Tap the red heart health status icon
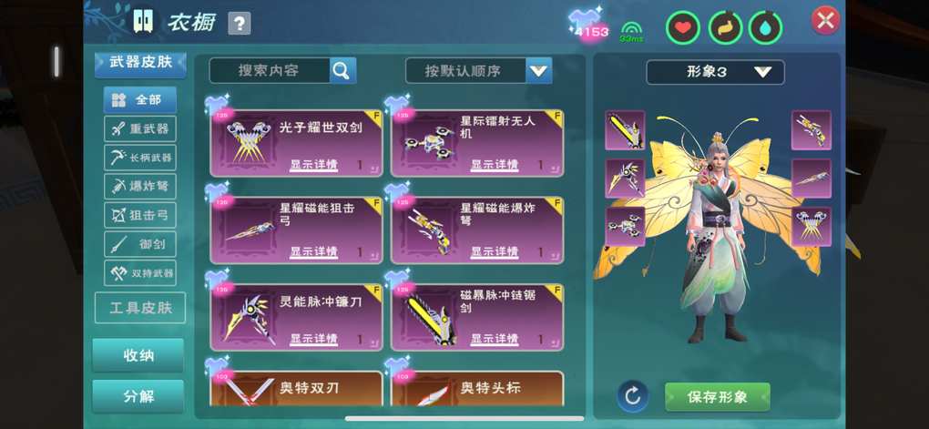Viewport: 929px width, 429px height. [682, 28]
